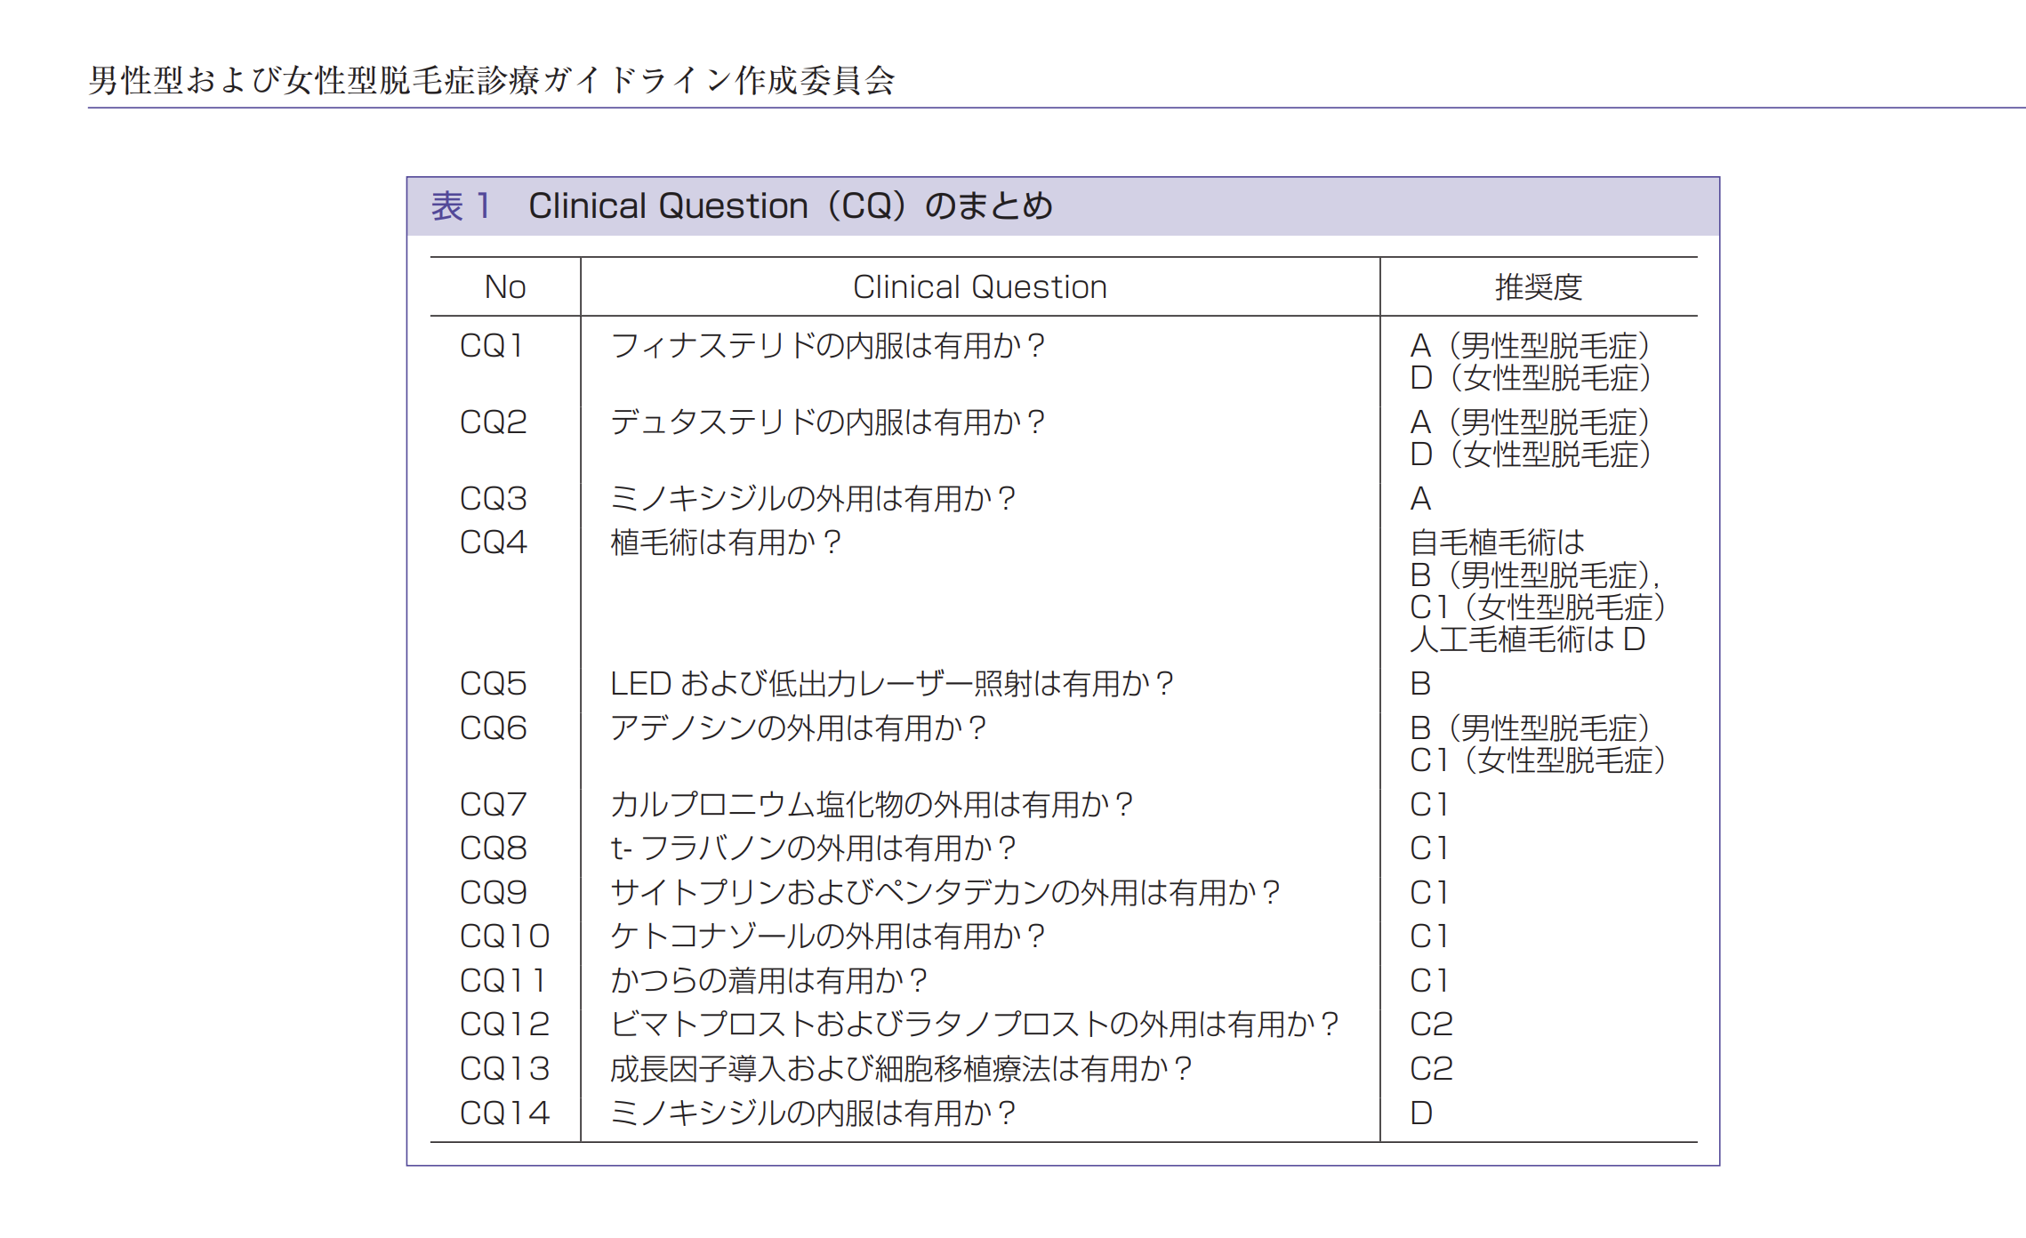Click grade A in the CQ3 row
Viewport: 2026px width, 1238px height.
tap(1420, 499)
